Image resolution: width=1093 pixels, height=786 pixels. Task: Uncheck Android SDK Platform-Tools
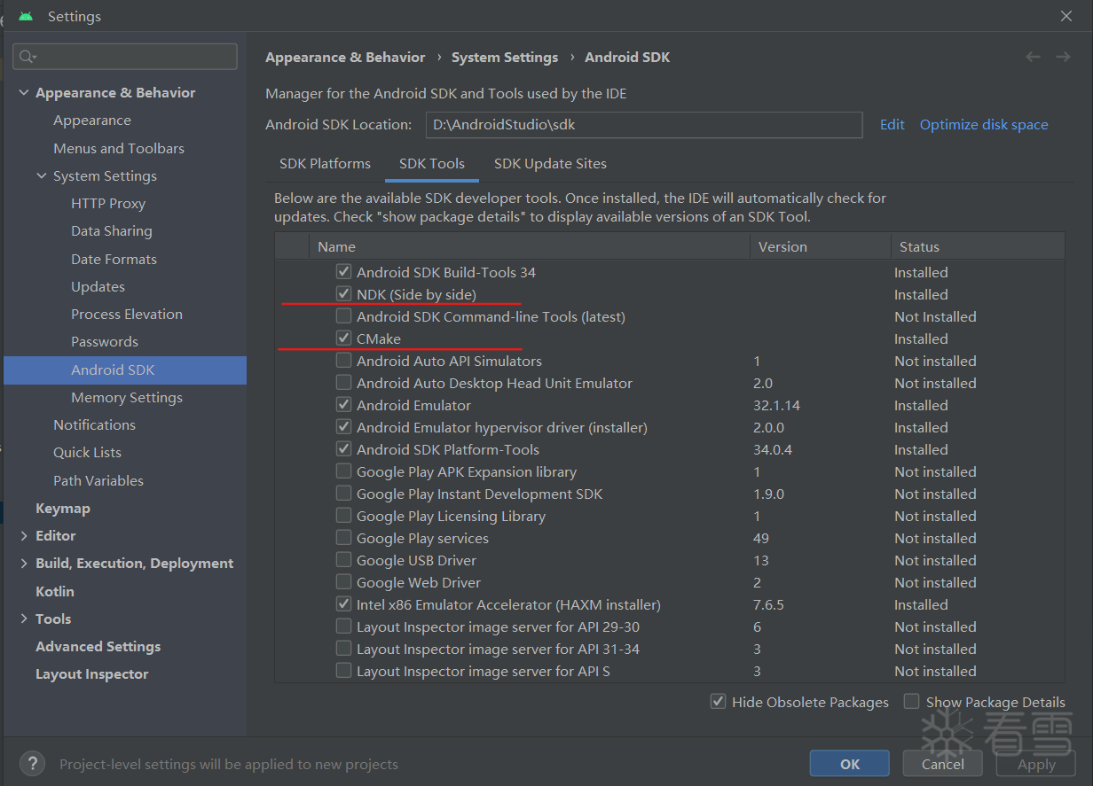(x=343, y=449)
